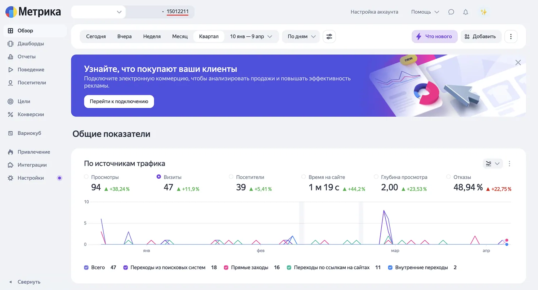Click the Интеграции puzzle icon
The height and width of the screenshot is (290, 538).
pos(10,165)
